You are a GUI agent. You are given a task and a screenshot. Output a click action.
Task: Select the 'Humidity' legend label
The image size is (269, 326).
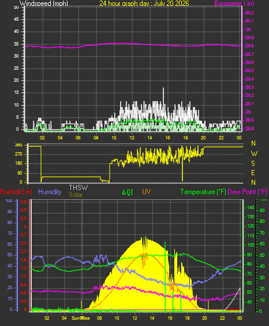[50, 192]
